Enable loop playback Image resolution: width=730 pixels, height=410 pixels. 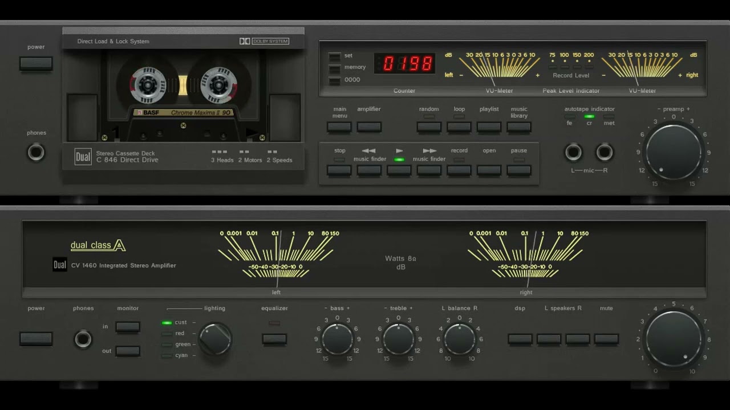tap(459, 127)
